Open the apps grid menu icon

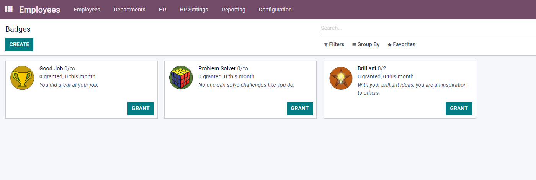click(x=9, y=9)
